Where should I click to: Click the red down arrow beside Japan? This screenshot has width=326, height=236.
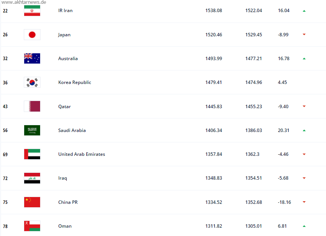click(x=304, y=34)
